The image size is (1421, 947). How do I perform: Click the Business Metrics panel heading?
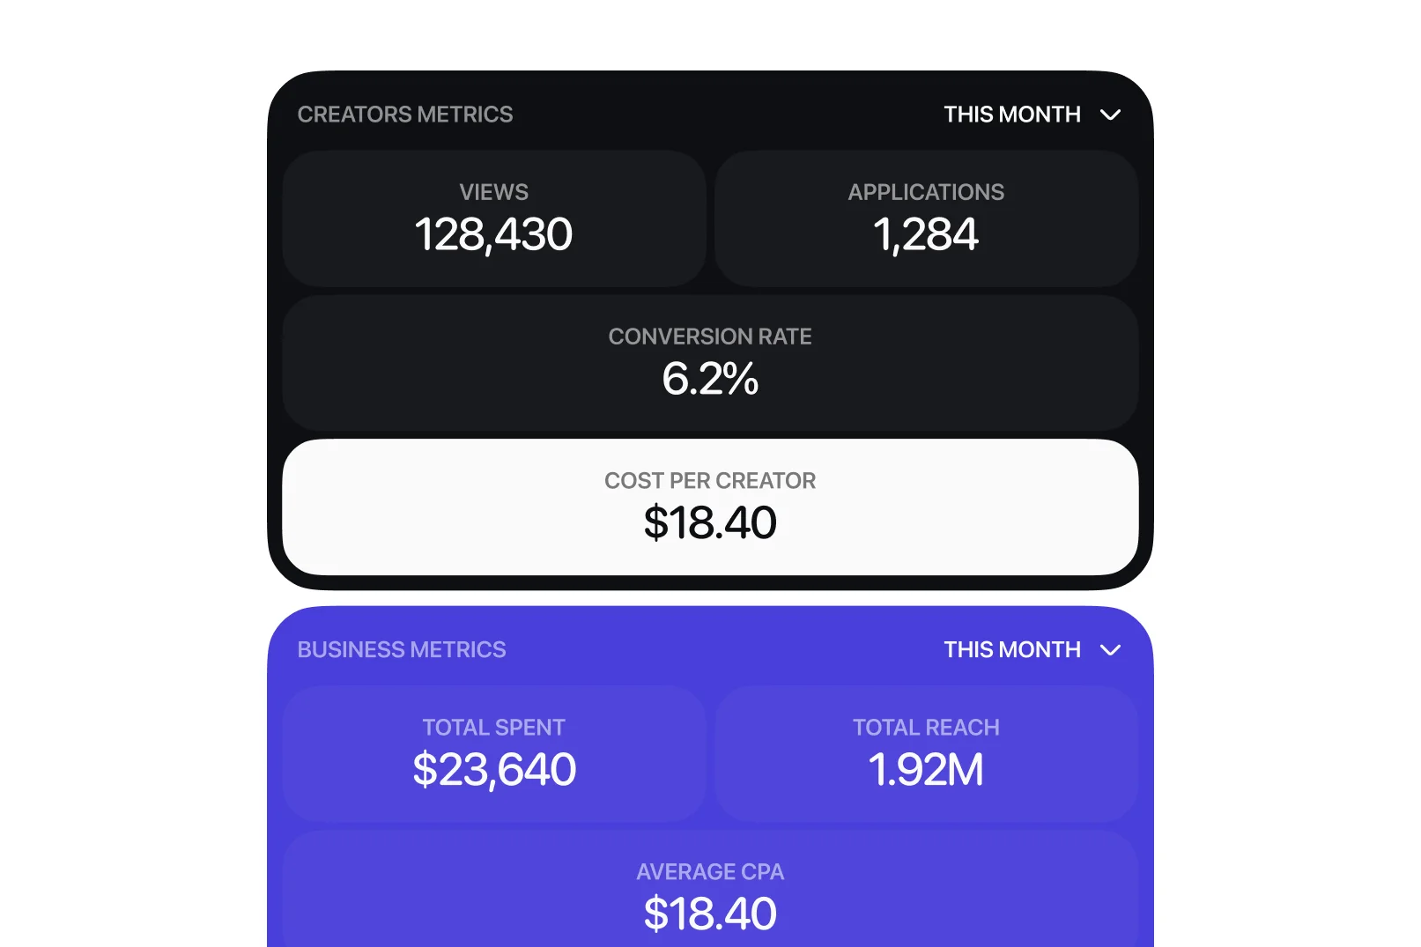pos(402,650)
